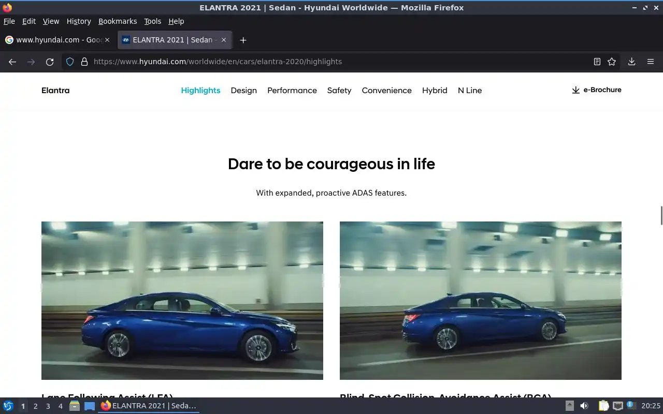Click the show desktop taskbar icon

click(90, 406)
